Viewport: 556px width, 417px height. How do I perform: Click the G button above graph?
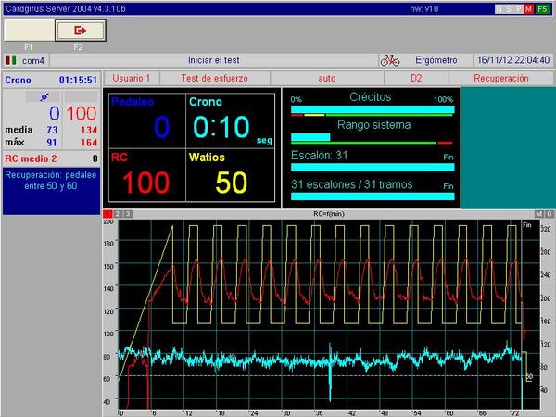point(549,214)
